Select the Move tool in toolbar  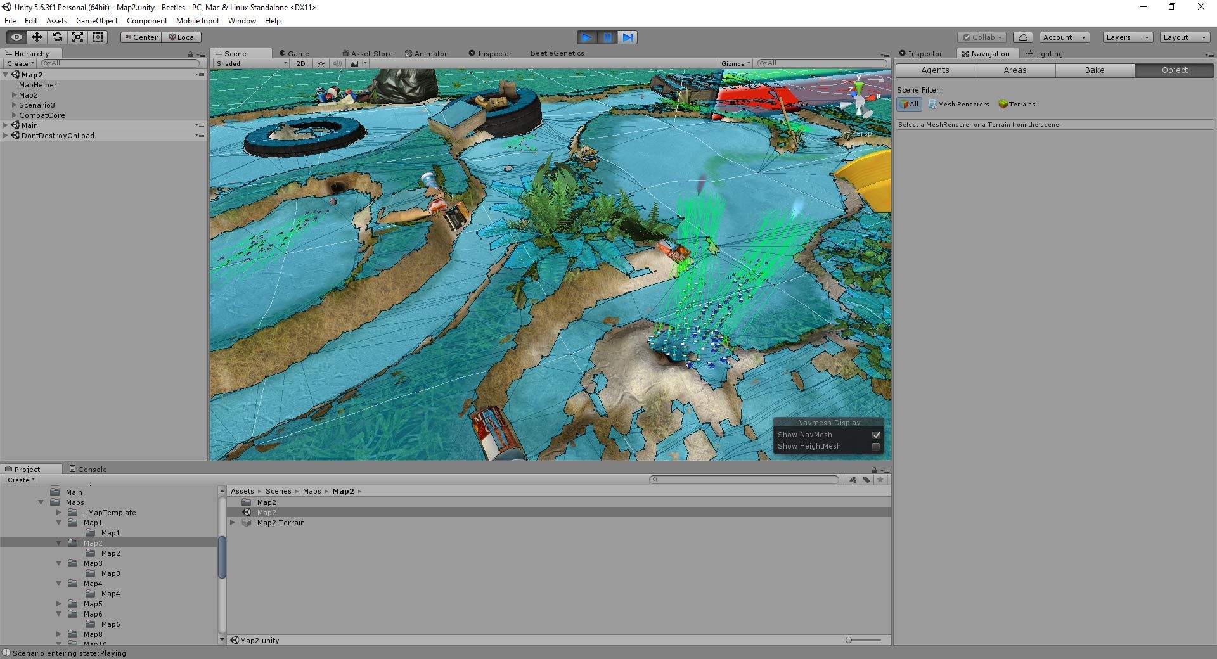37,37
